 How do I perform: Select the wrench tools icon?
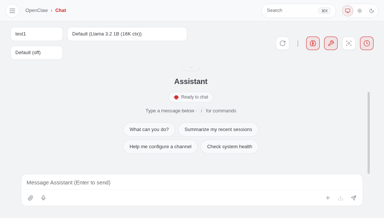pyautogui.click(x=331, y=43)
